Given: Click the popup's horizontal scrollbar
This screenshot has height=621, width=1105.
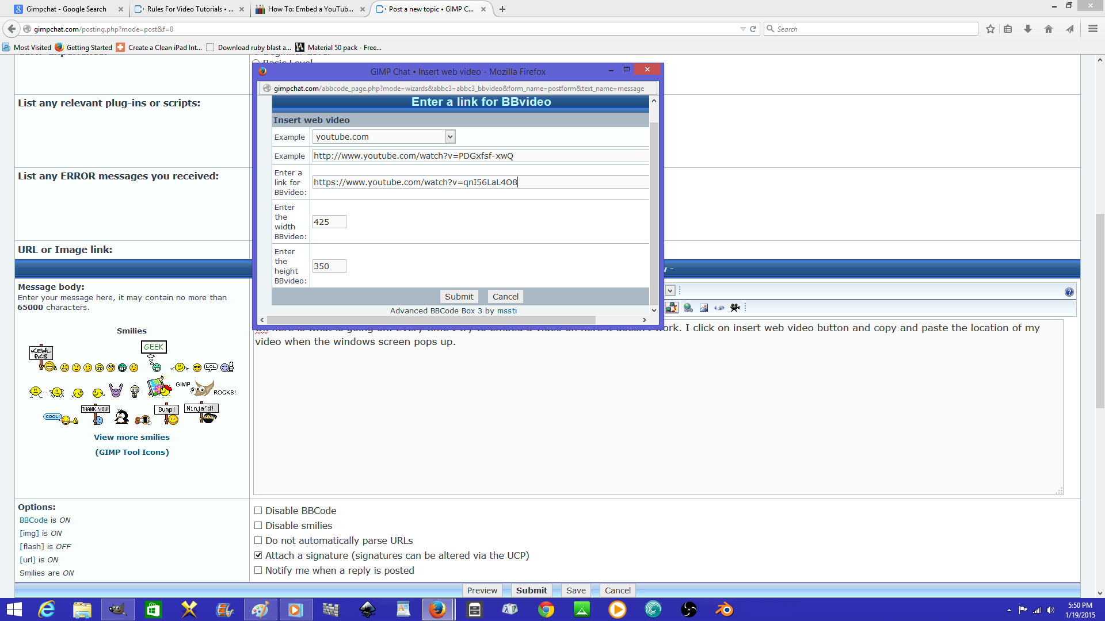Looking at the screenshot, I should [431, 320].
